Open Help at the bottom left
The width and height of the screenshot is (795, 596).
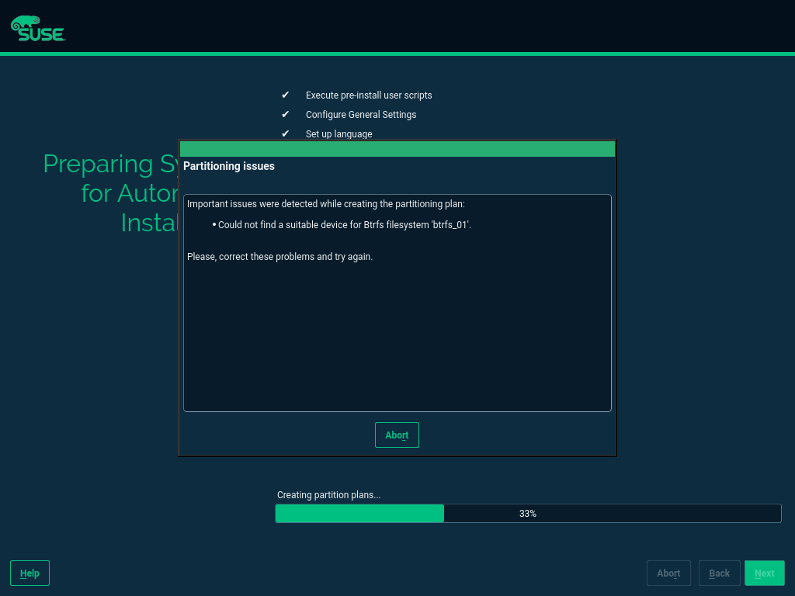[30, 573]
